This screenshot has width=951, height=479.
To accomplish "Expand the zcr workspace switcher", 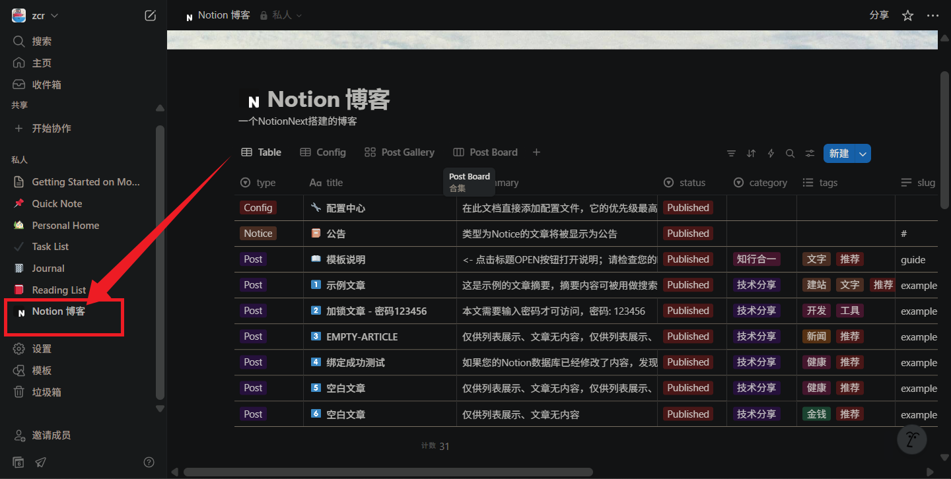I will (36, 16).
